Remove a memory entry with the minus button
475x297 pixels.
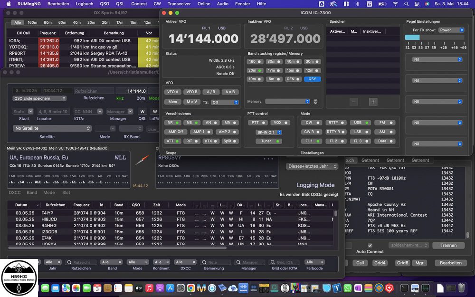coord(353,102)
